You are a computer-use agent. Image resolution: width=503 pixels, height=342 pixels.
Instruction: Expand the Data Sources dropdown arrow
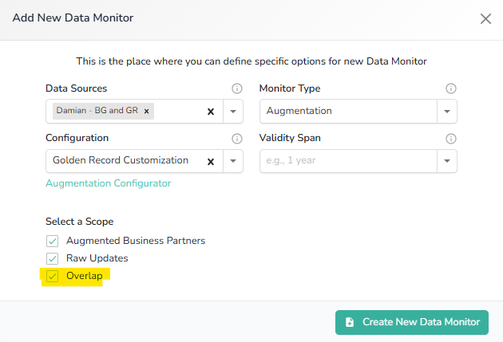point(233,112)
